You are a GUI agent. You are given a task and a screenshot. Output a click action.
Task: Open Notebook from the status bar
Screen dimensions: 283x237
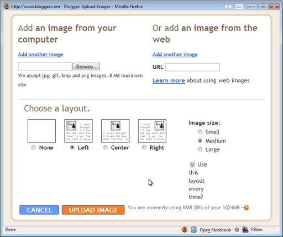pyautogui.click(x=215, y=230)
